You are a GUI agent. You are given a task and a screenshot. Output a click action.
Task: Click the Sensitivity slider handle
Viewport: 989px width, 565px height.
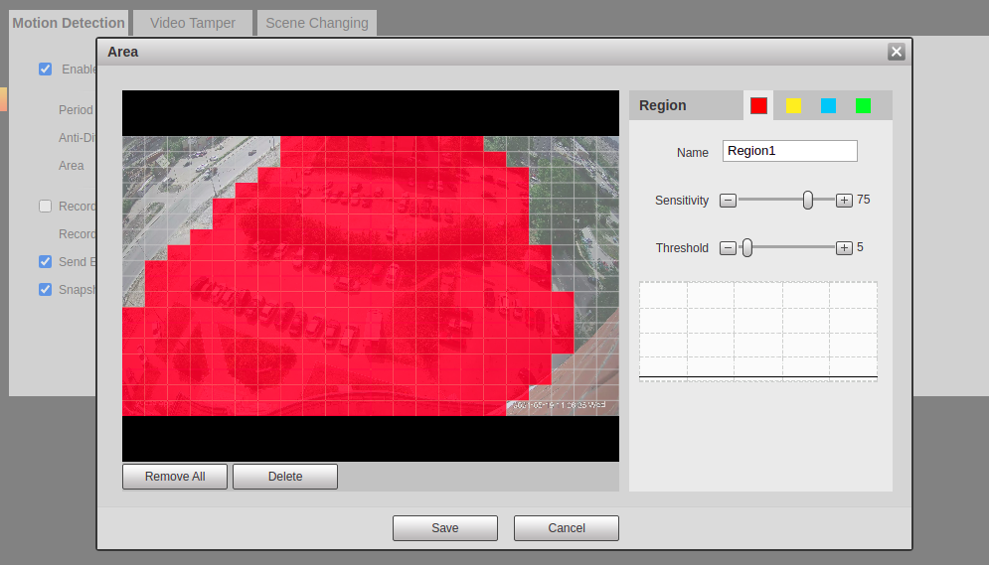(808, 201)
